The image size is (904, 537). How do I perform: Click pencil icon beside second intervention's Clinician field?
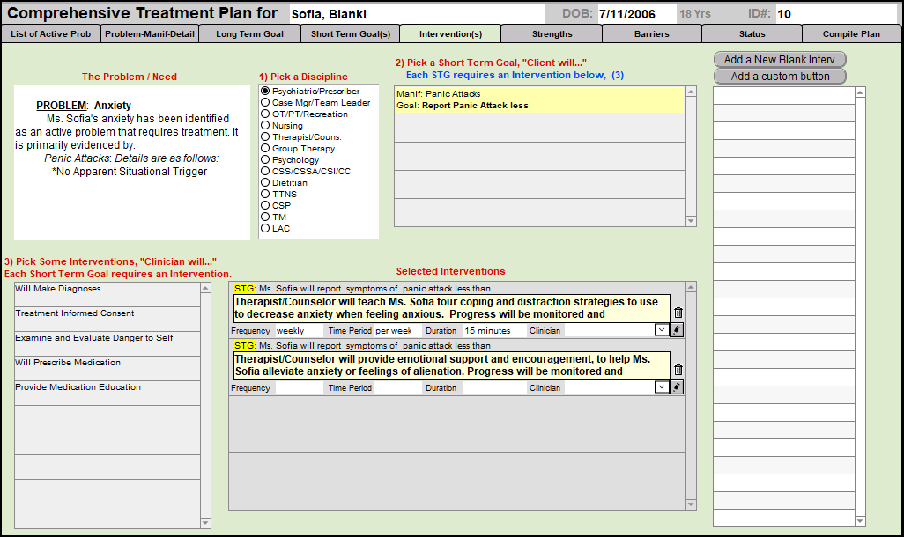click(x=677, y=387)
